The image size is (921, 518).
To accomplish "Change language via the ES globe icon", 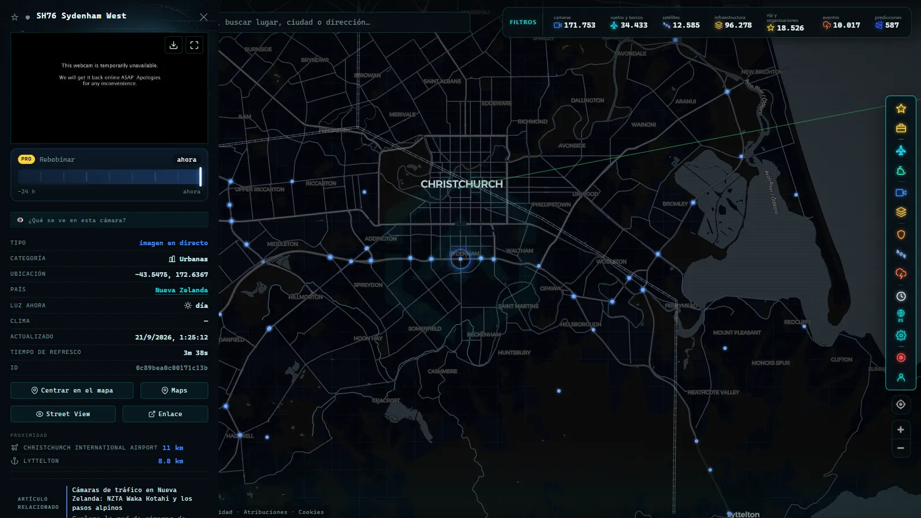I will click(x=901, y=315).
